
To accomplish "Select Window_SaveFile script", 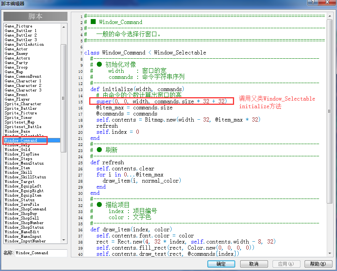I will 22,204.
